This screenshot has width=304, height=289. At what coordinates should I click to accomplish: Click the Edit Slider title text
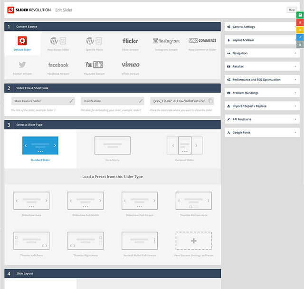tap(64, 10)
